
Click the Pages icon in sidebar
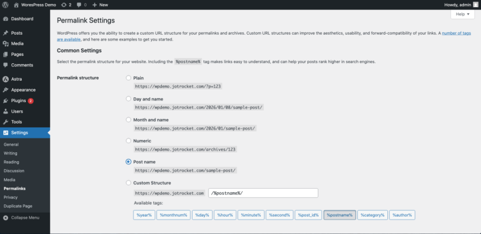point(5,54)
